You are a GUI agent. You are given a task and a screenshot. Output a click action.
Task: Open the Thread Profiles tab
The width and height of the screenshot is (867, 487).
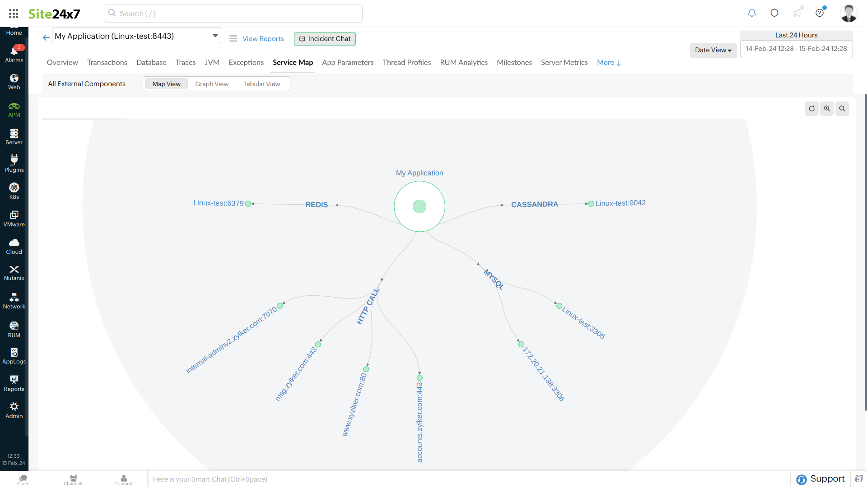coord(406,62)
